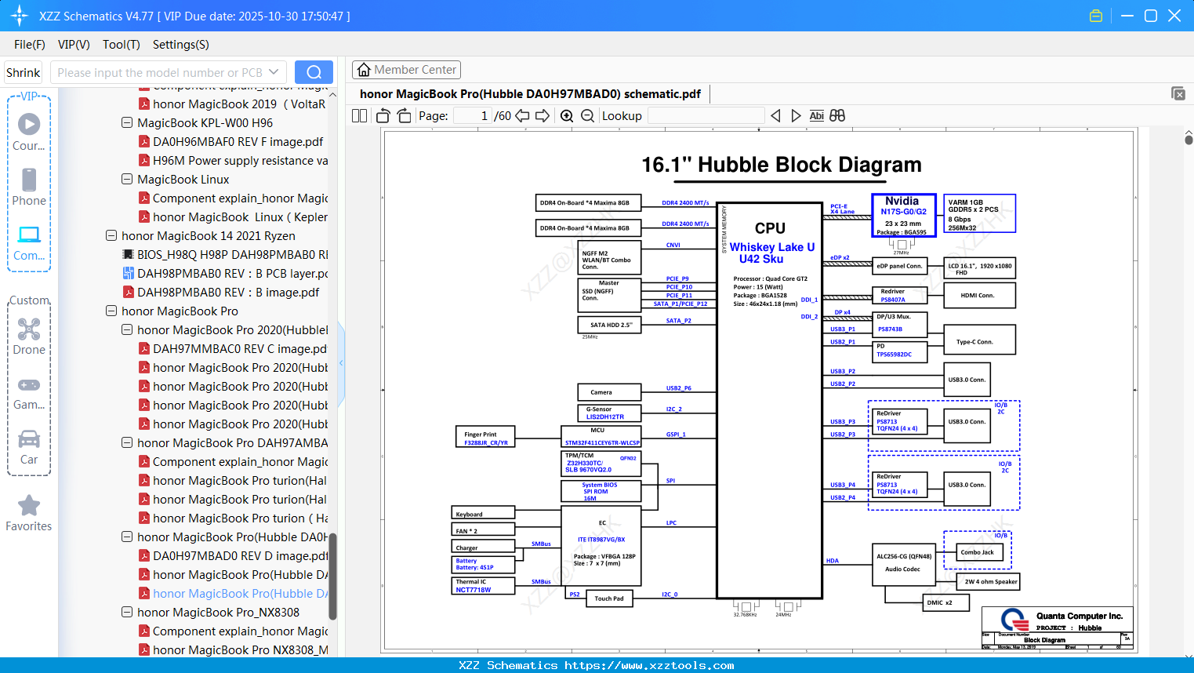This screenshot has height=673, width=1194.
Task: Open the VIP(V) menu
Action: coord(74,45)
